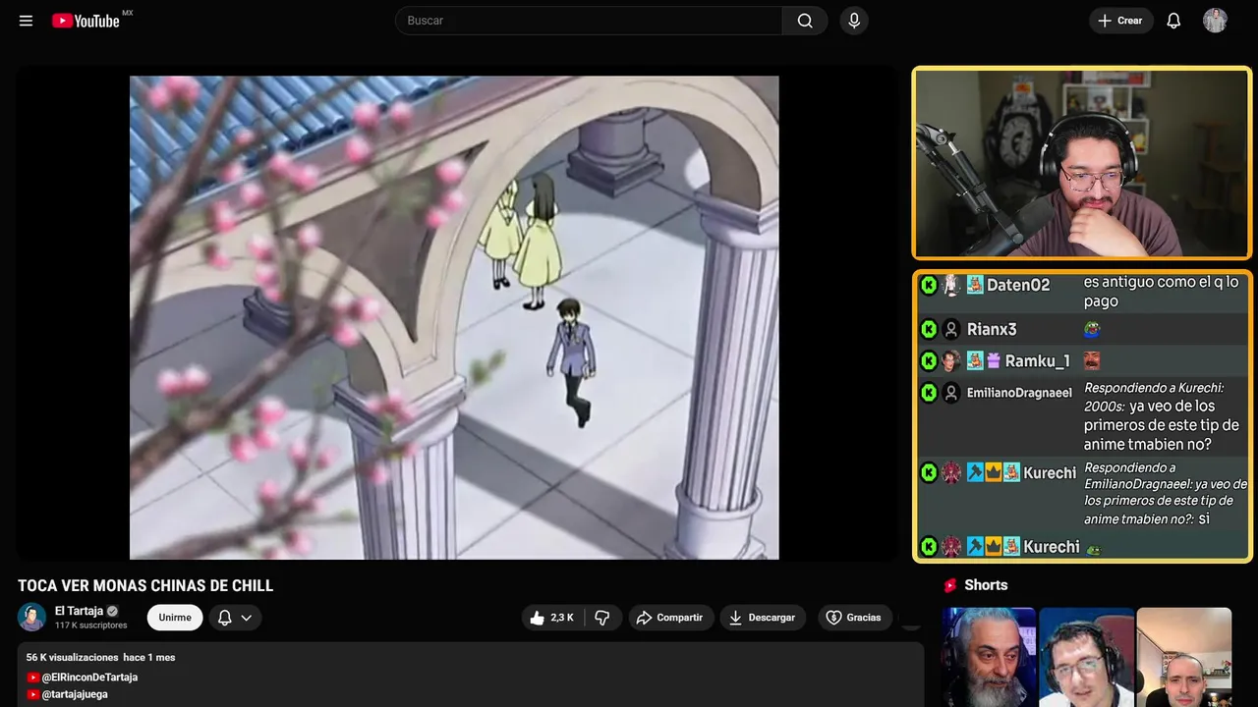Click 'es antiguo como el q lo pago' message

tap(1161, 292)
